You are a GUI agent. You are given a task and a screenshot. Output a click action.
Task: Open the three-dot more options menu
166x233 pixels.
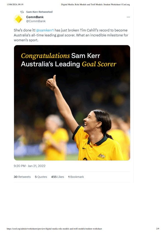pos(128,17)
